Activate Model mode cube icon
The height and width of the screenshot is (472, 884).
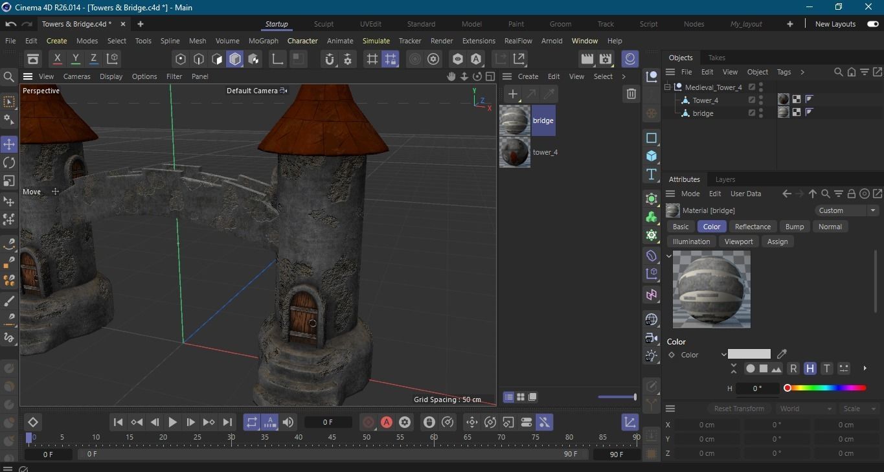pyautogui.click(x=235, y=59)
